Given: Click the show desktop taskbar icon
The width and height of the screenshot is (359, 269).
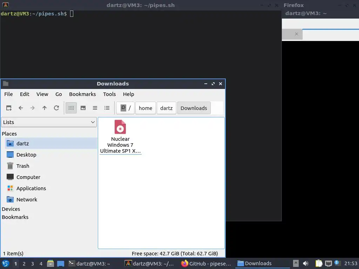Looking at the screenshot, I should 60,263.
